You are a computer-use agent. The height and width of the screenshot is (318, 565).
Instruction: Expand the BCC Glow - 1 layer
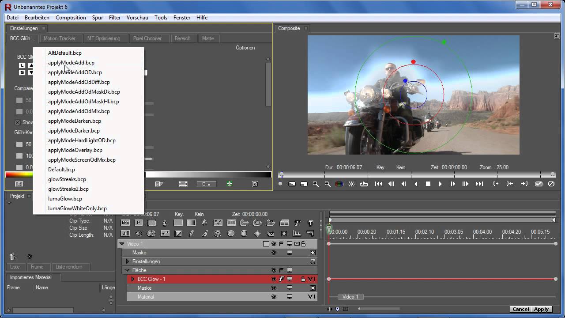coord(132,279)
